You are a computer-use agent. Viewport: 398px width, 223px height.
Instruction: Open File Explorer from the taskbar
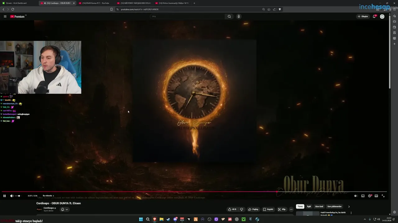tap(161, 219)
